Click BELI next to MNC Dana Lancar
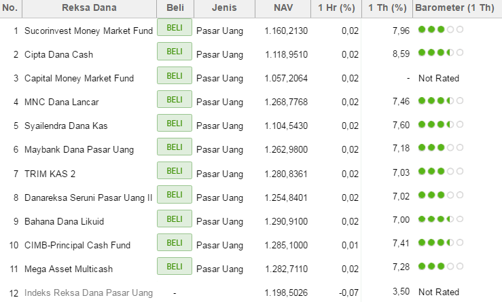The width and height of the screenshot is (502, 302). 175,100
